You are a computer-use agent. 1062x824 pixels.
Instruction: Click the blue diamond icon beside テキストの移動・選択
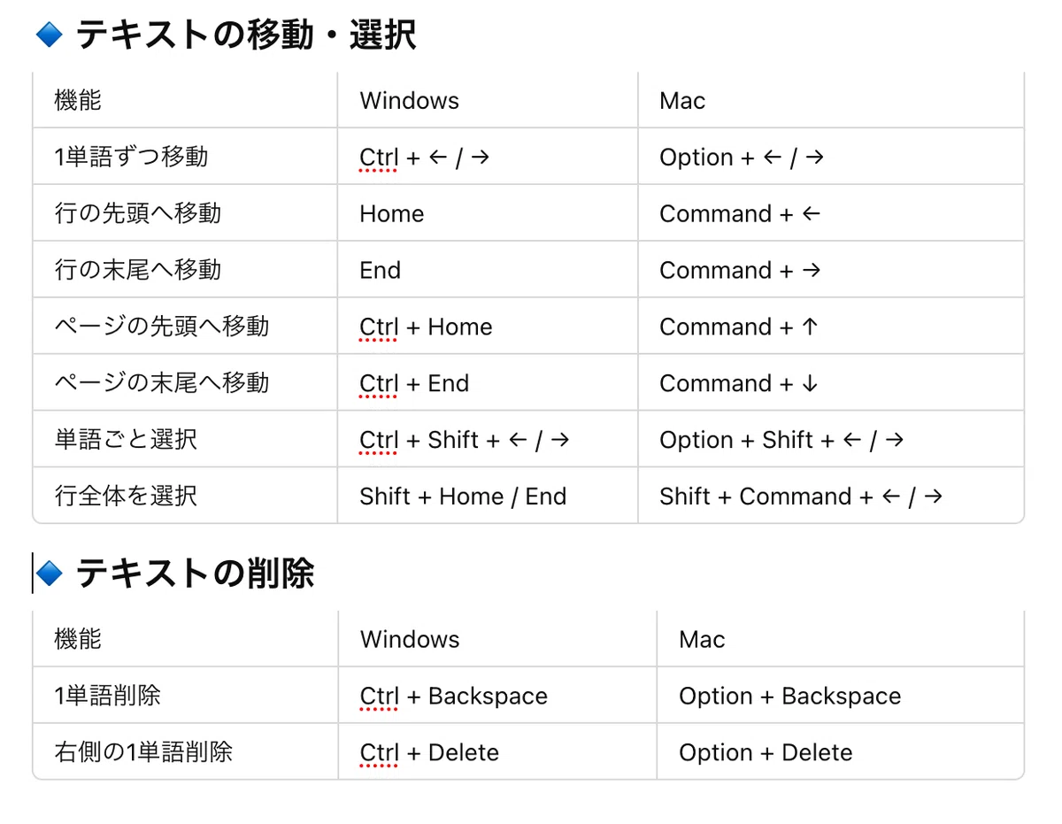click(x=49, y=35)
